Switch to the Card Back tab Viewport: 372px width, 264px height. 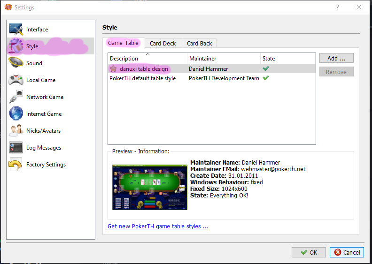tap(199, 43)
